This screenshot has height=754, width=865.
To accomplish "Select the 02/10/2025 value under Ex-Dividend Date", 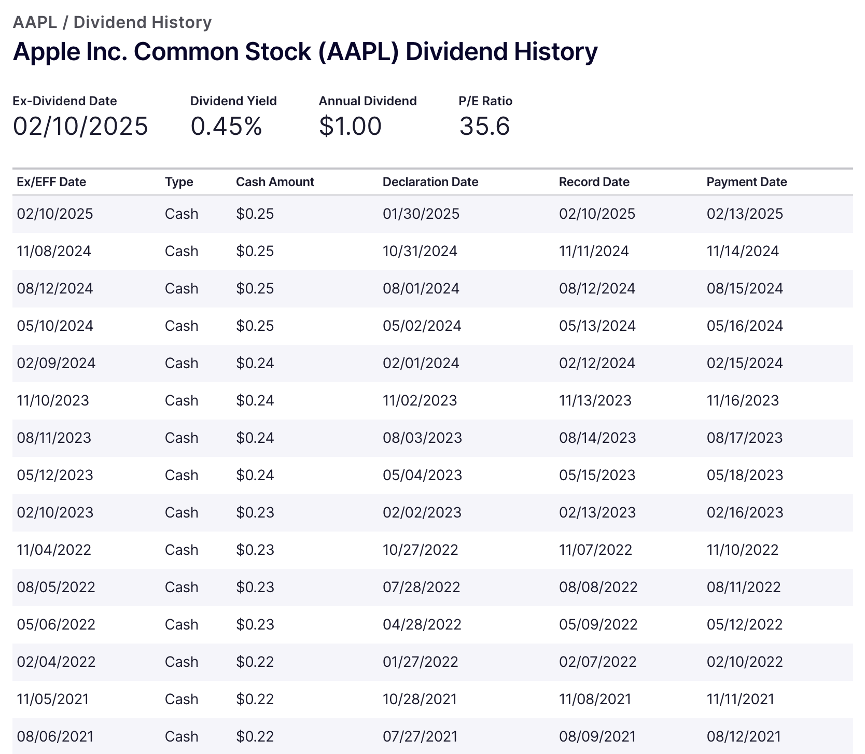I will 80,127.
